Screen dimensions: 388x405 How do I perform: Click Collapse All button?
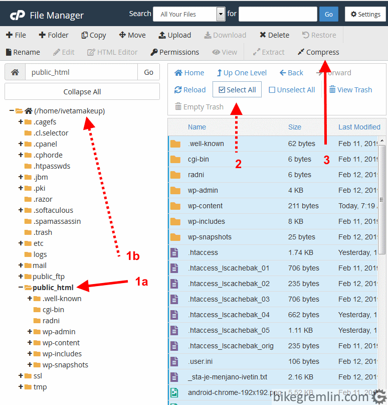pos(82,92)
